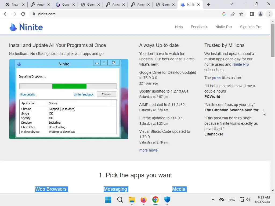Image resolution: width=275 pixels, height=206 pixels.
Task: Click Sign into Pro
Action: [251, 27]
